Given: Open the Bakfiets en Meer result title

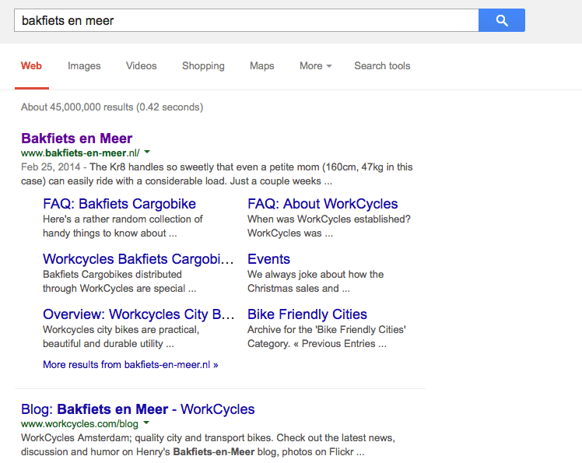Looking at the screenshot, I should pyautogui.click(x=76, y=139).
